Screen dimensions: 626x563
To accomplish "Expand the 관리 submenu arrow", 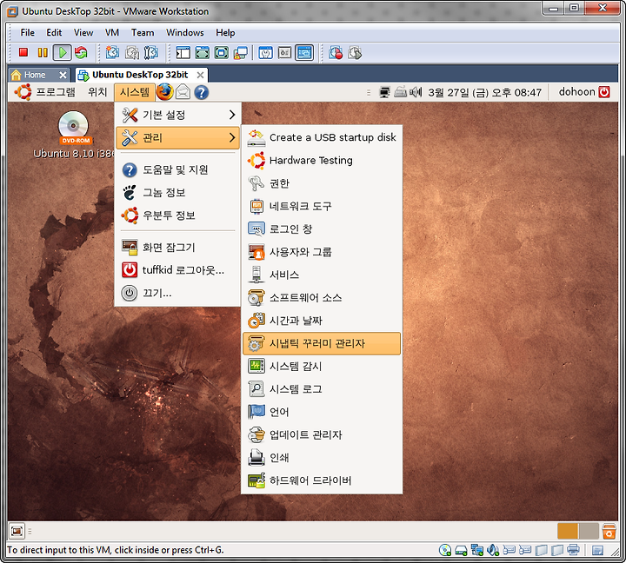I will pyautogui.click(x=232, y=137).
